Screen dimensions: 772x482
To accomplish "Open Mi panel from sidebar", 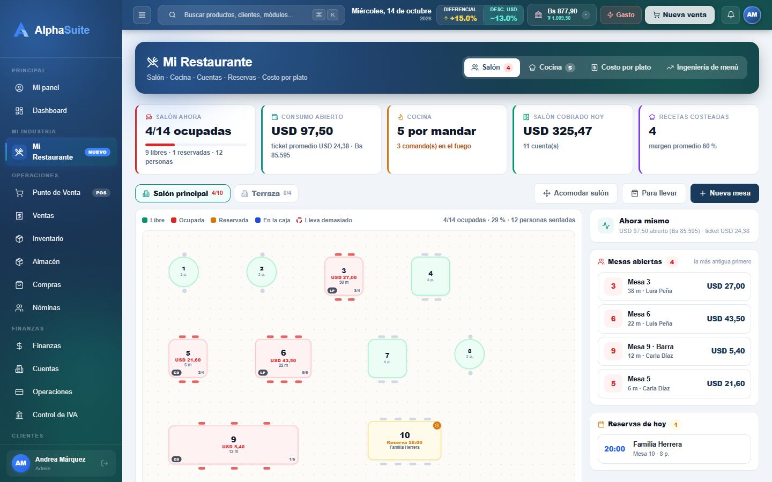I will click(61, 88).
